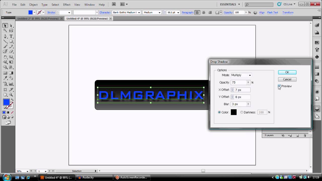Click Cancel in Drop Shadow dialog
Viewport: 322px width, 181px height.
287,79
